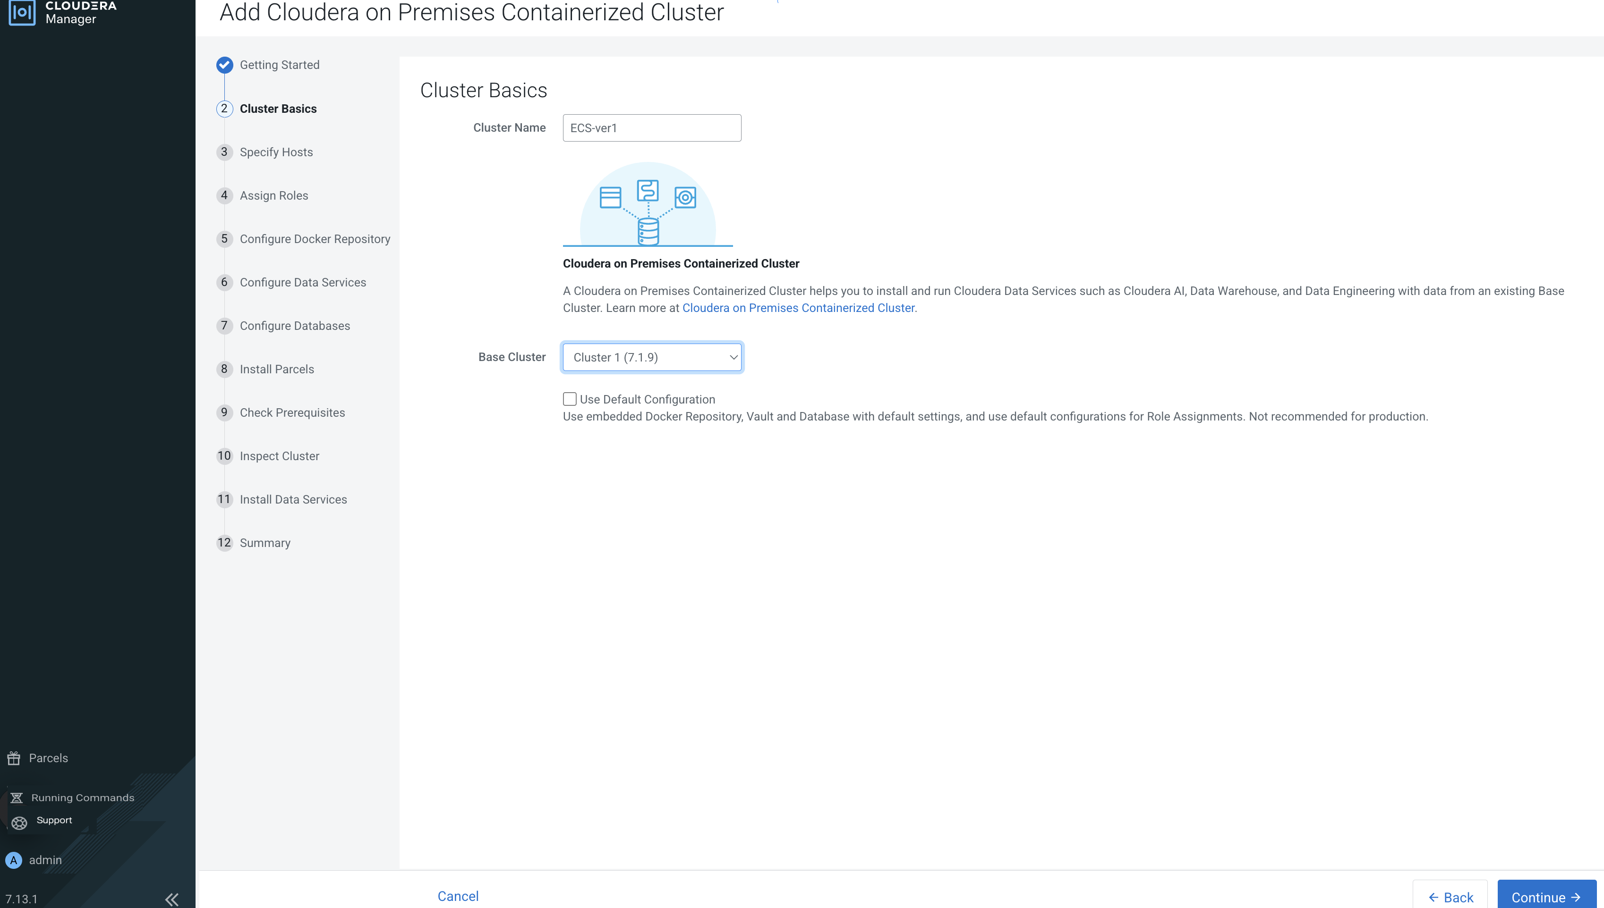1604x908 pixels.
Task: Select the Configure Docker Repository step
Action: pos(315,239)
